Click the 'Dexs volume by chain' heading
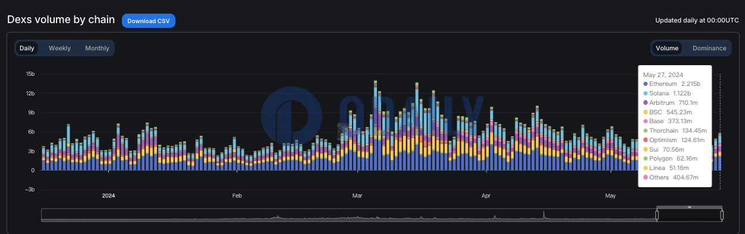This screenshot has width=745, height=234. 61,20
